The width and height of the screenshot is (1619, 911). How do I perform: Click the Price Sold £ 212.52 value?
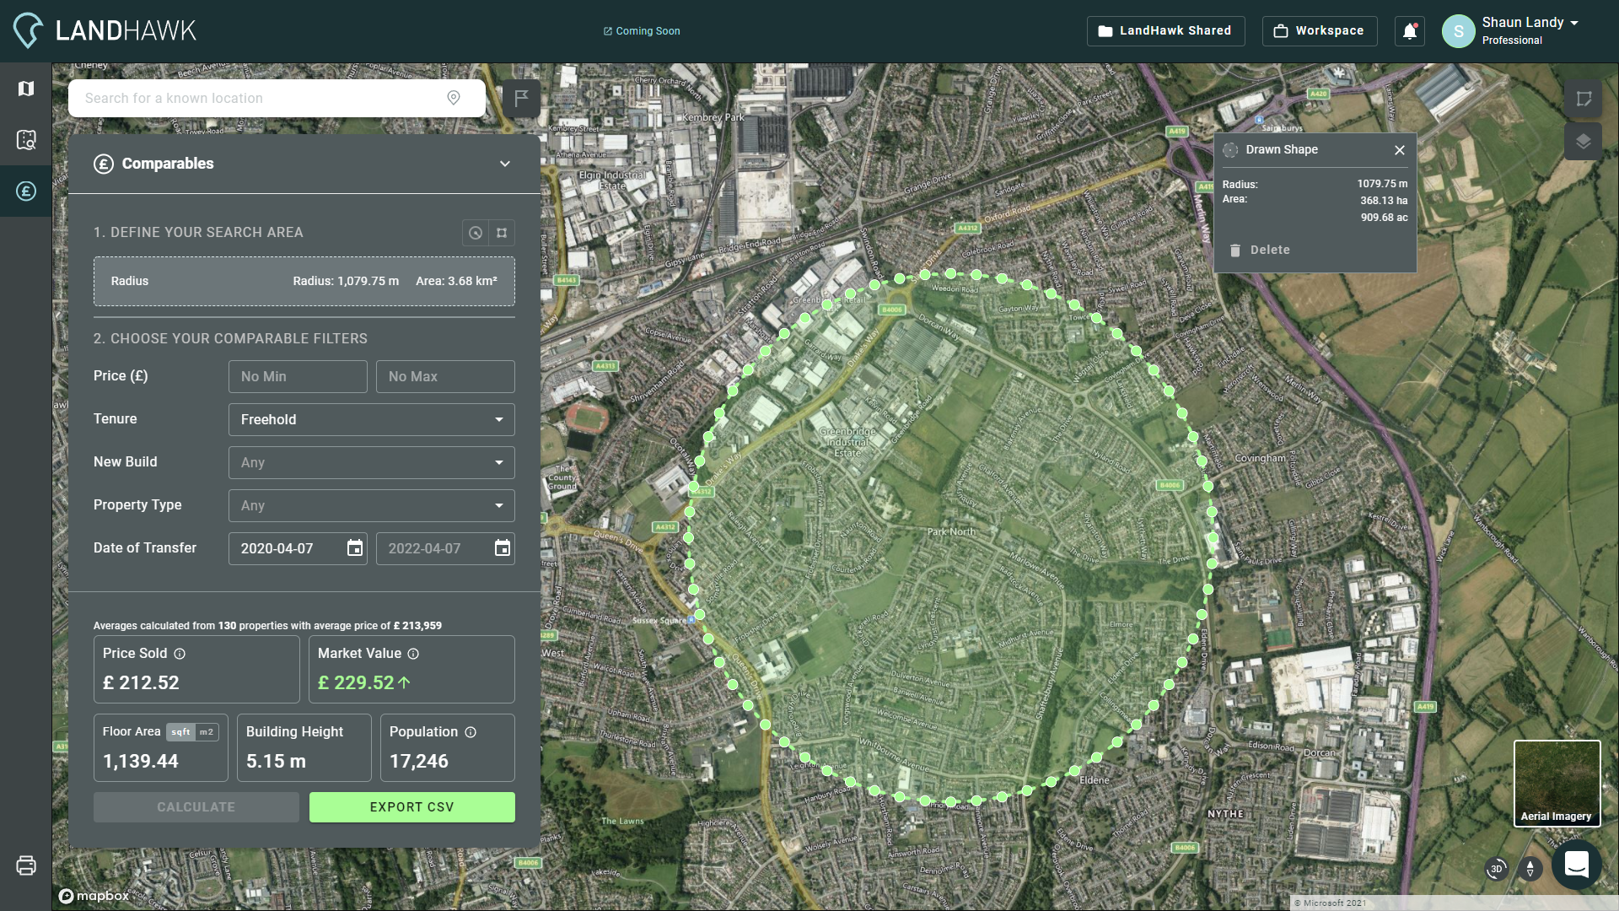coord(141,682)
